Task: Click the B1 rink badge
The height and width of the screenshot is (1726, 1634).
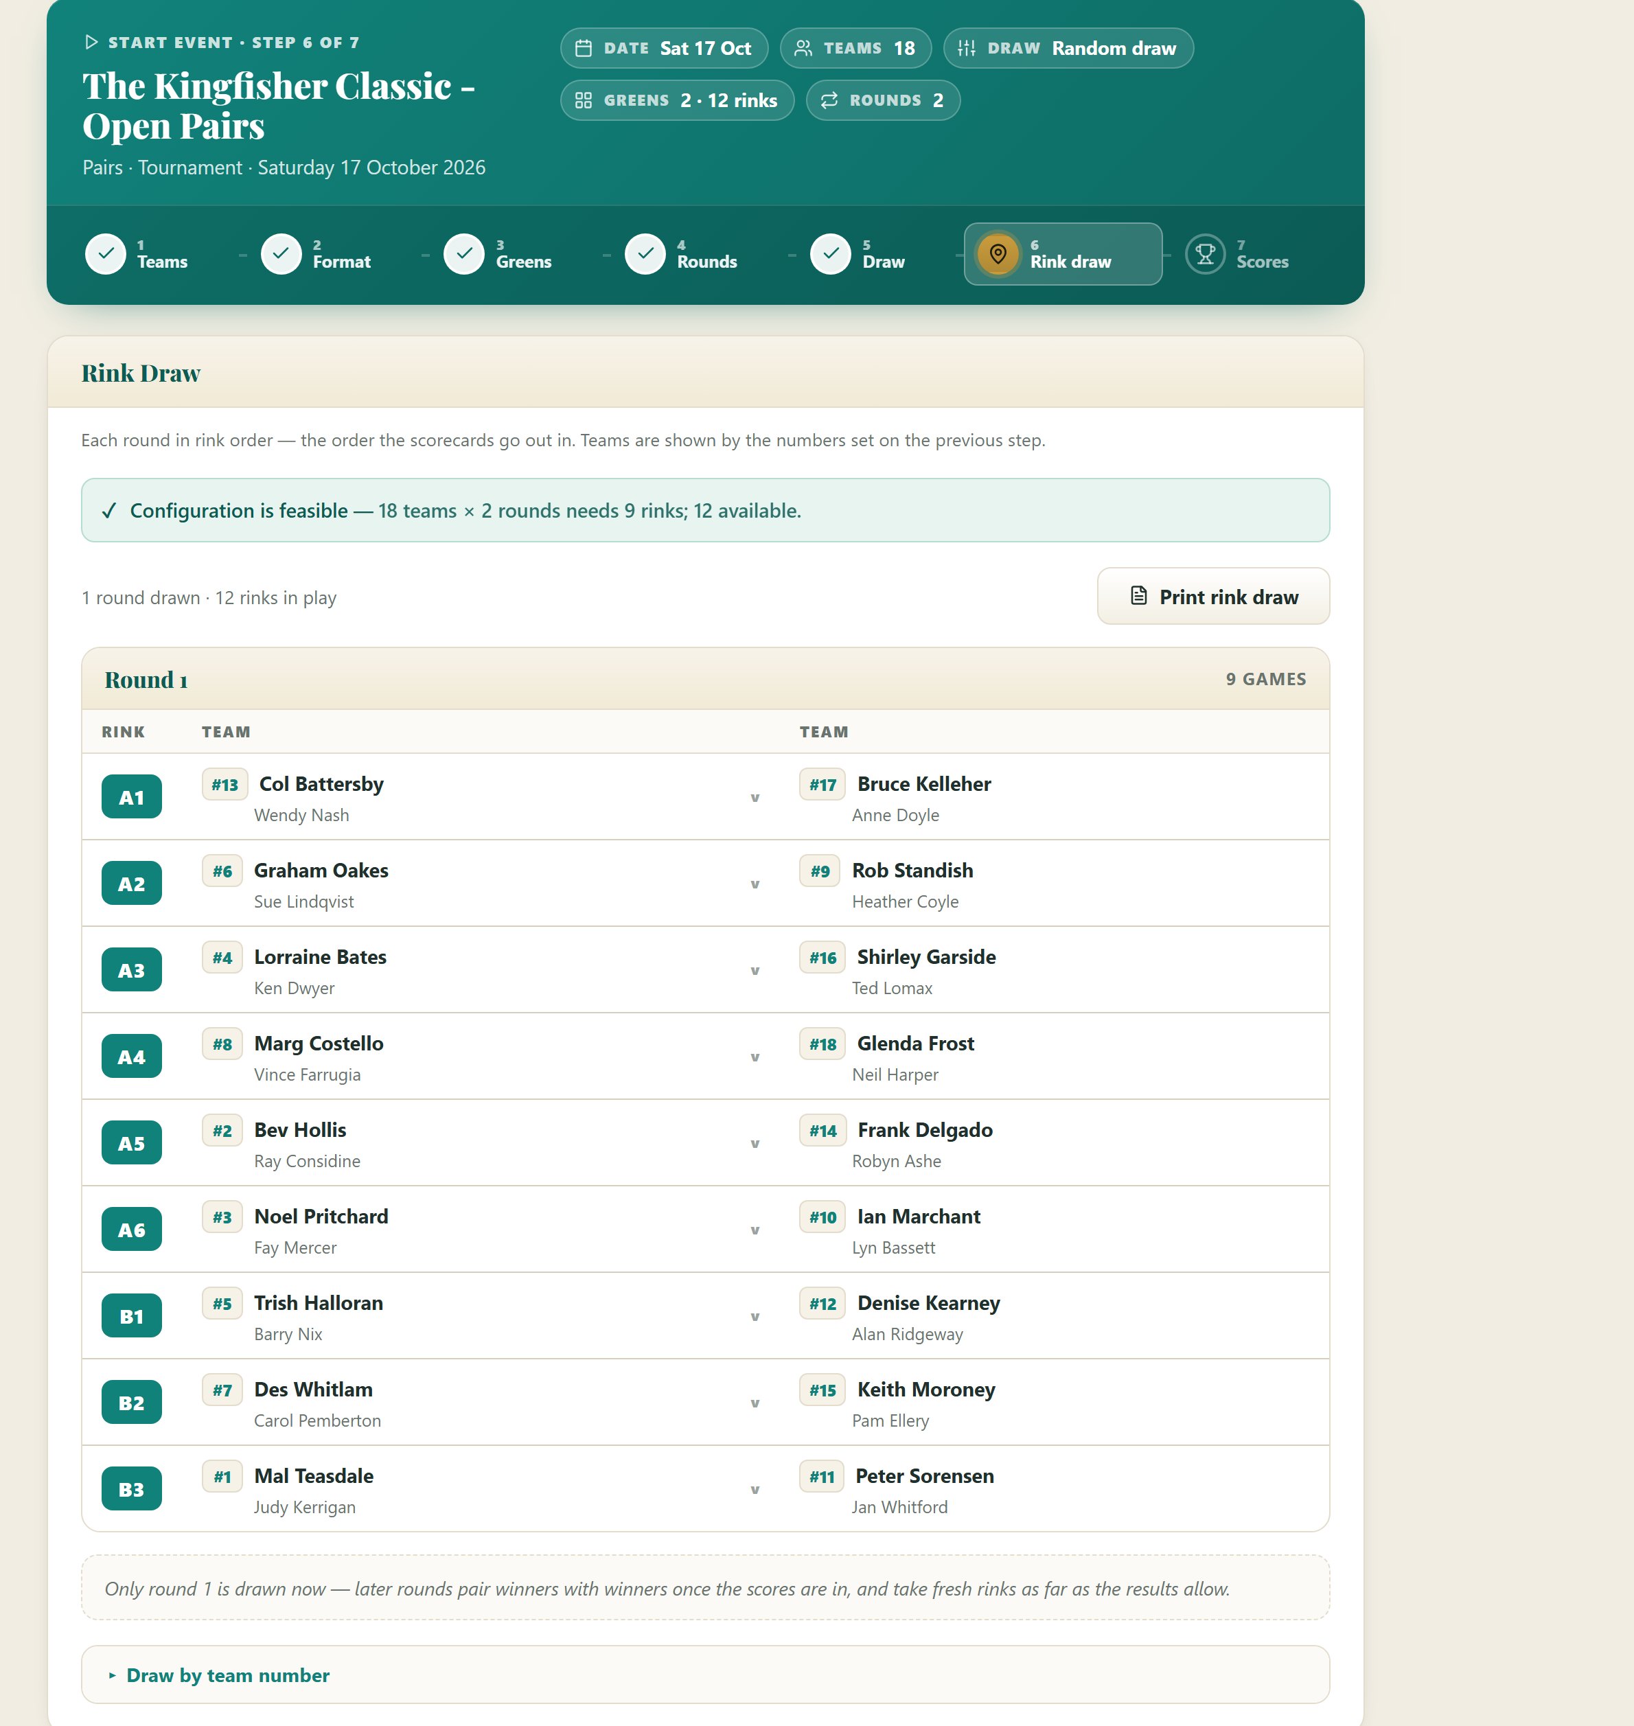Action: click(132, 1316)
